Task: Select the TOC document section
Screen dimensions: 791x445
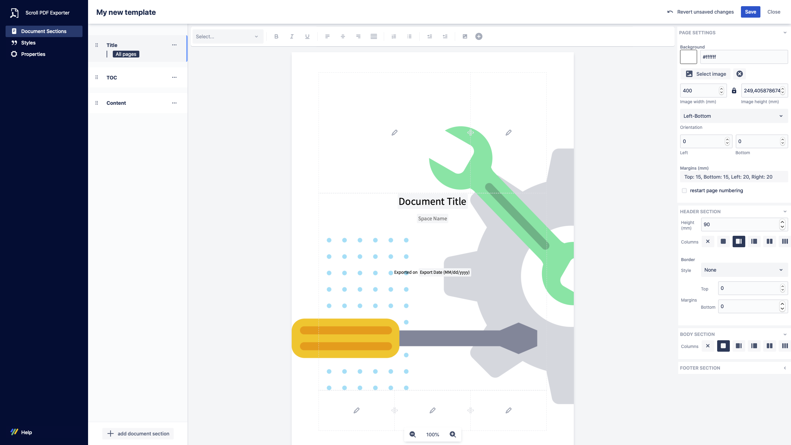Action: tap(112, 78)
